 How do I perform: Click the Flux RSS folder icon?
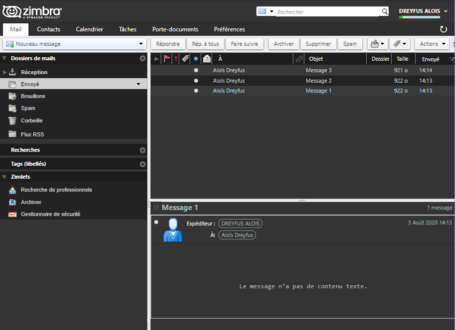coord(12,134)
